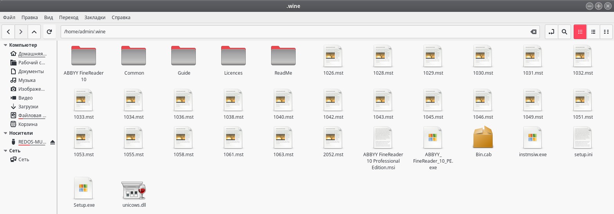Collapse the Сеть sidebar section header

5,151
